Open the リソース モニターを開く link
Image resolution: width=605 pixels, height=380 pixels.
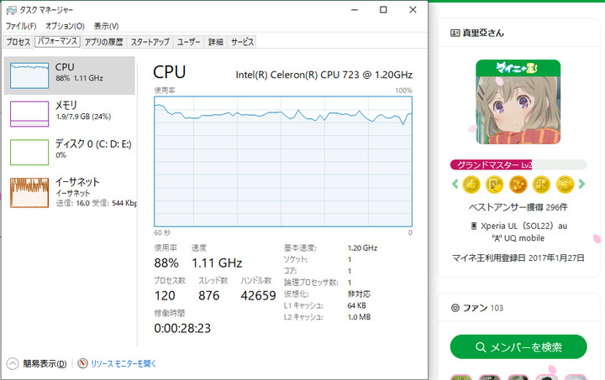(123, 363)
